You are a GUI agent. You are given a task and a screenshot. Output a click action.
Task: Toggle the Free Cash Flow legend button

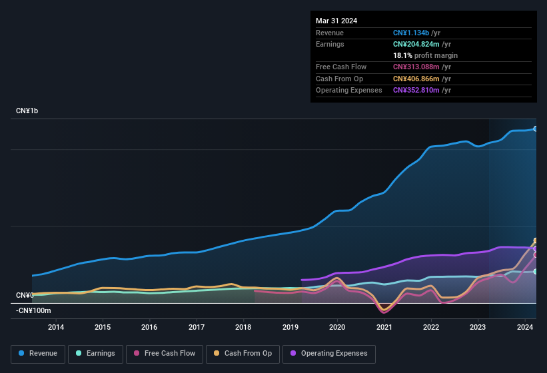[x=165, y=354]
